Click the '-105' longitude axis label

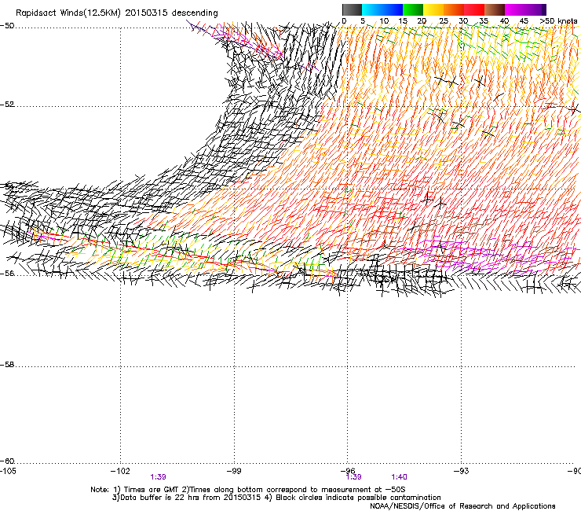(8, 471)
